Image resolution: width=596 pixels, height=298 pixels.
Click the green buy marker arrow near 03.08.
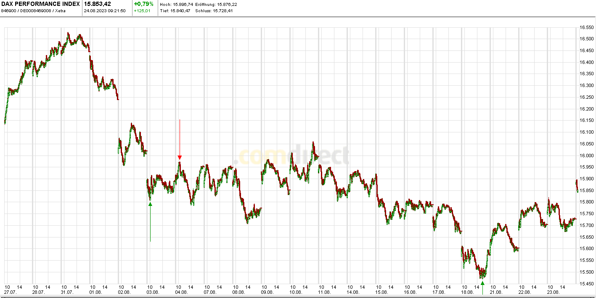pos(150,204)
